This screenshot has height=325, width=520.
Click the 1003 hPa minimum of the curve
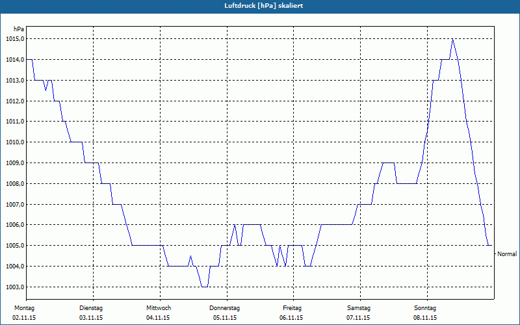[205, 287]
